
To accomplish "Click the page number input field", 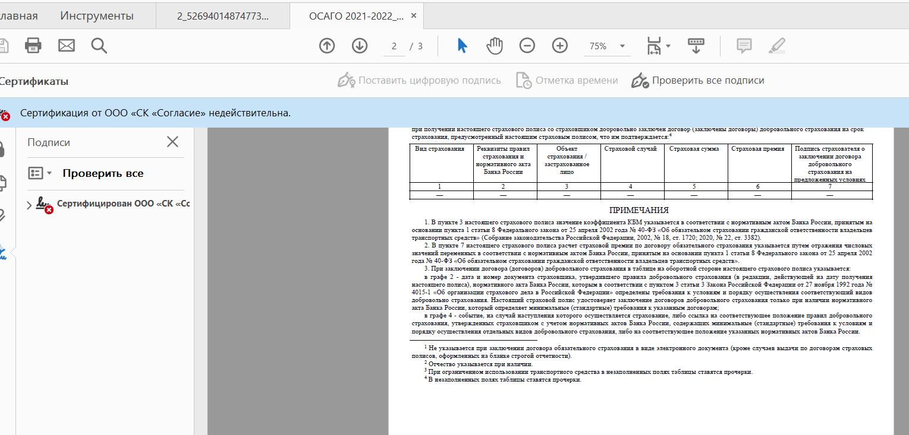I will click(394, 46).
